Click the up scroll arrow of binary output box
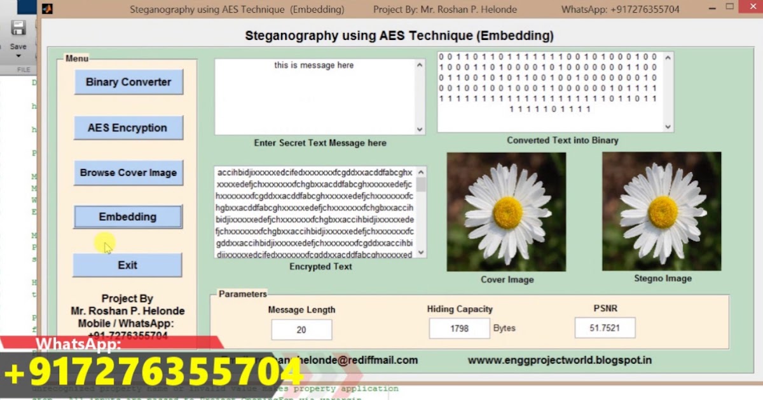 [666, 57]
